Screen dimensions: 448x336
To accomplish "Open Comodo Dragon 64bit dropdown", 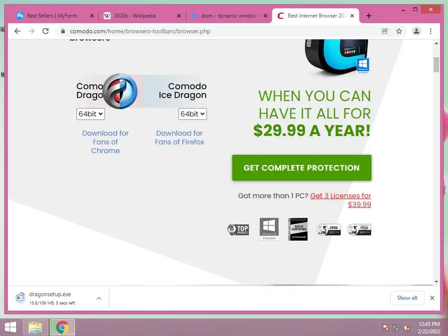I will click(91, 114).
